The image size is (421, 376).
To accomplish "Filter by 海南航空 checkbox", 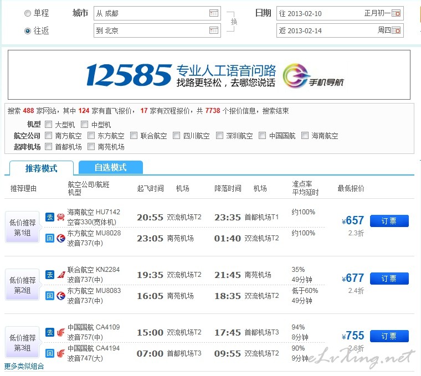I will pos(305,136).
